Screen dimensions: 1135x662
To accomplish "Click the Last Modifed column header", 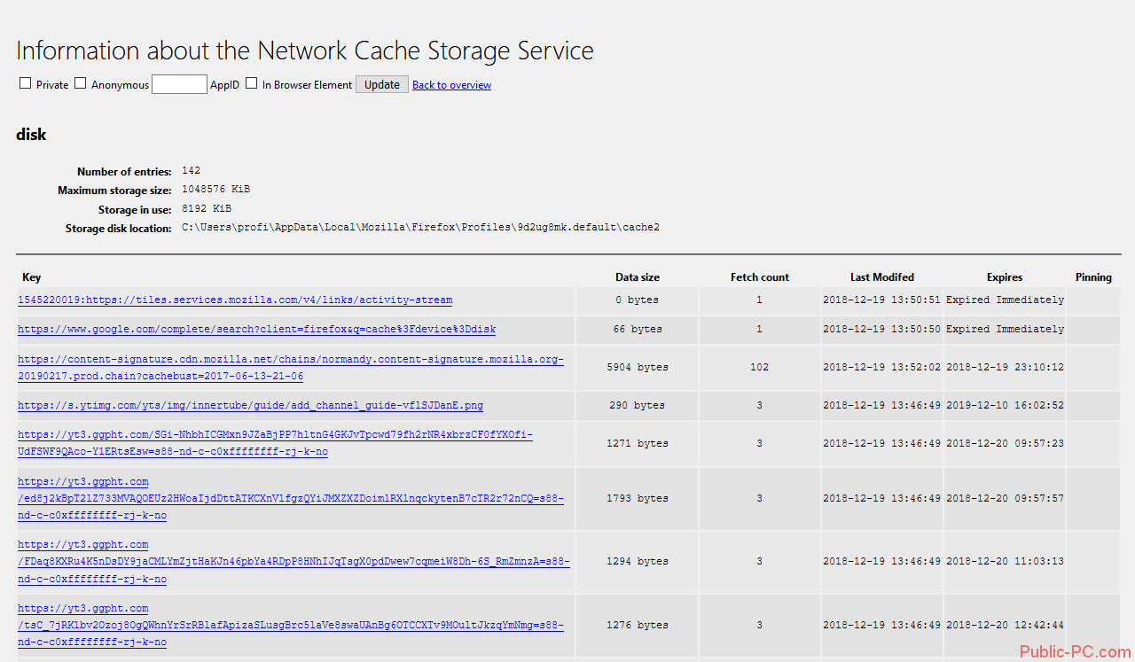I will (x=881, y=277).
